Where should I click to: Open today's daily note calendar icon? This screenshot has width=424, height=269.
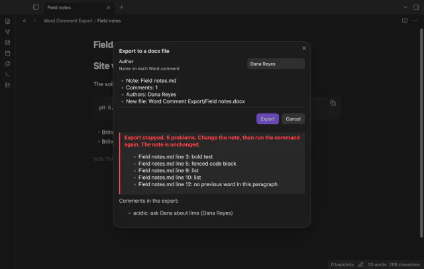tap(7, 53)
